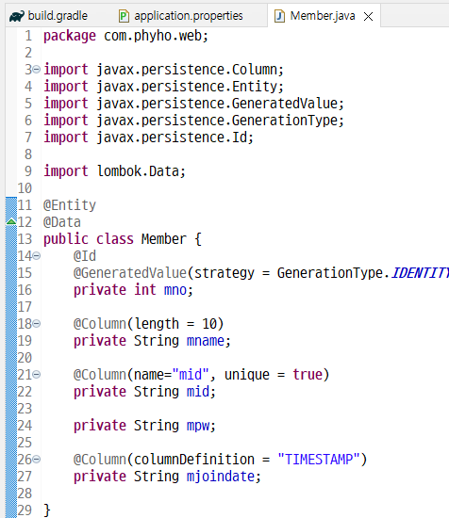Click @GeneratedValue annotation on line 15
Screen dimensions: 449x518
coord(130,273)
